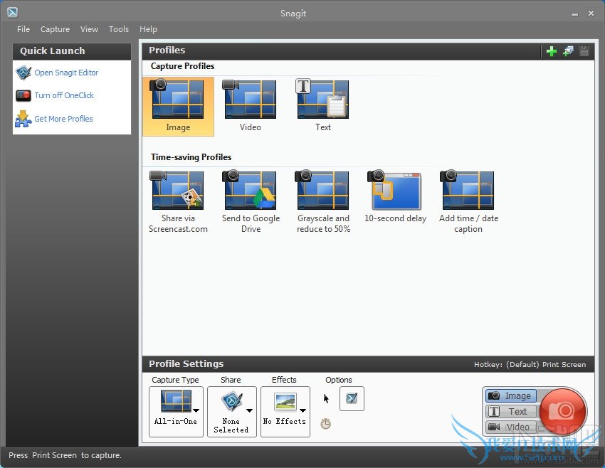Enable the Text output format
The height and width of the screenshot is (468, 605).
[510, 411]
